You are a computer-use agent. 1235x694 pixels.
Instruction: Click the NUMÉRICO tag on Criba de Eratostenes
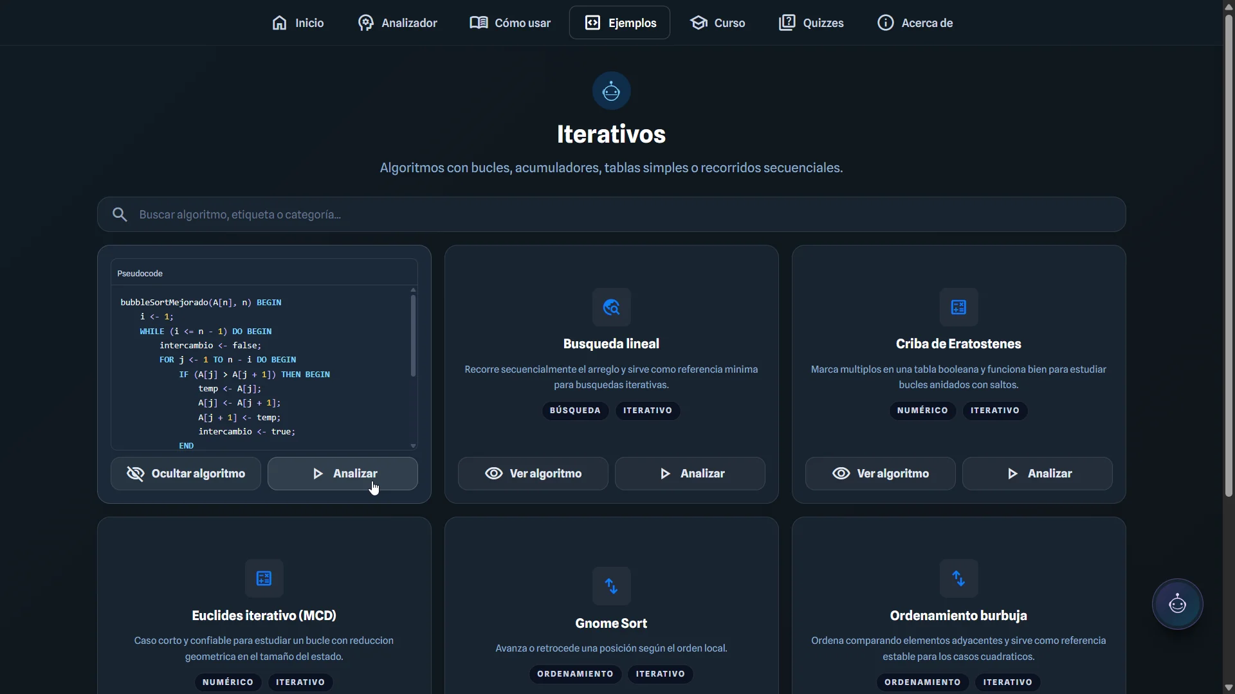click(922, 411)
